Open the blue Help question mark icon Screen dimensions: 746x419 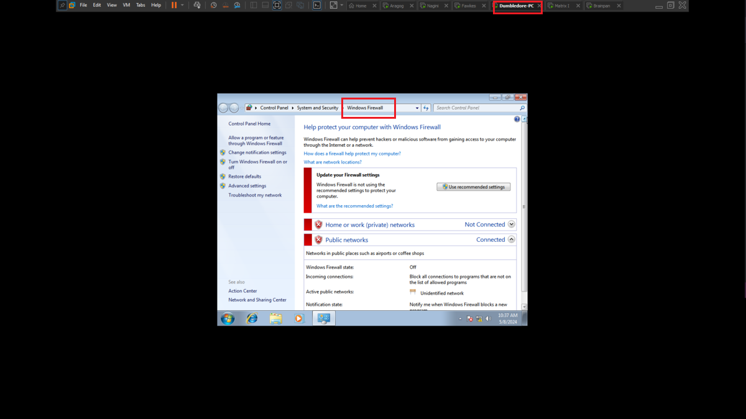(517, 119)
